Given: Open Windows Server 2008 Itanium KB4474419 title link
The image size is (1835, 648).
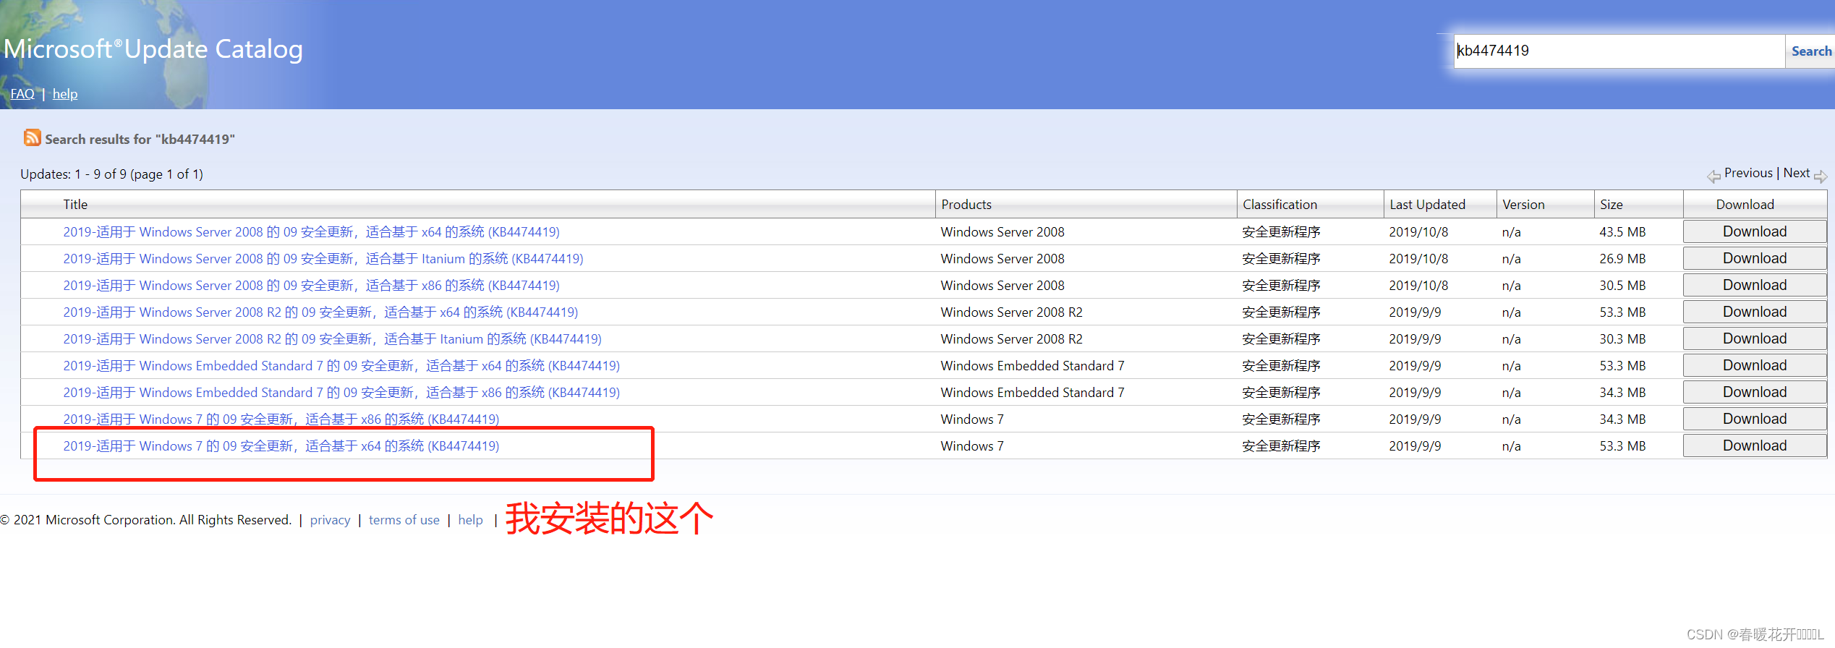Looking at the screenshot, I should 323,259.
